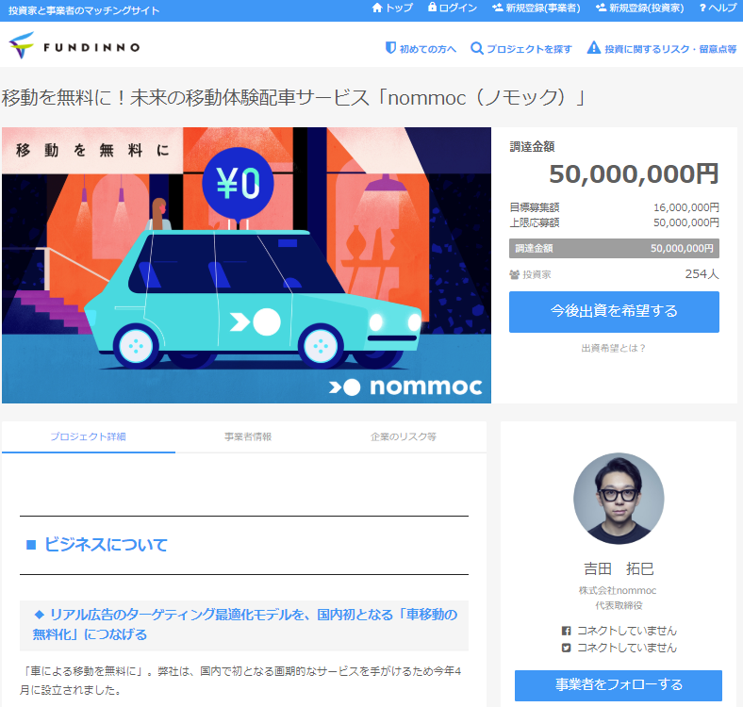Screen dimensions: 743x707
Task: Click the question mark icon beside ヘルプ
Action: point(702,8)
